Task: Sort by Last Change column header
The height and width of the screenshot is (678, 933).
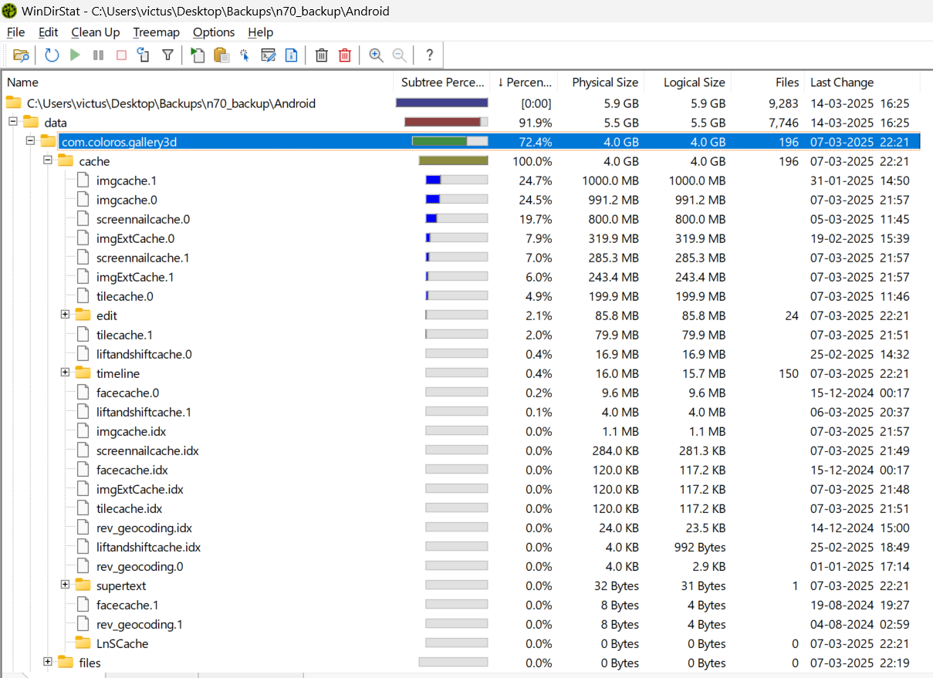Action: [x=842, y=83]
